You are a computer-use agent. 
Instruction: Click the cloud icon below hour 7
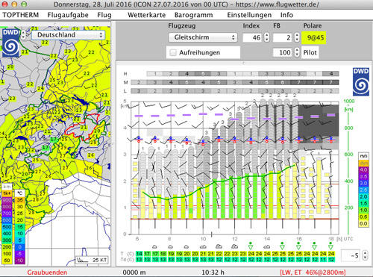click(154, 246)
